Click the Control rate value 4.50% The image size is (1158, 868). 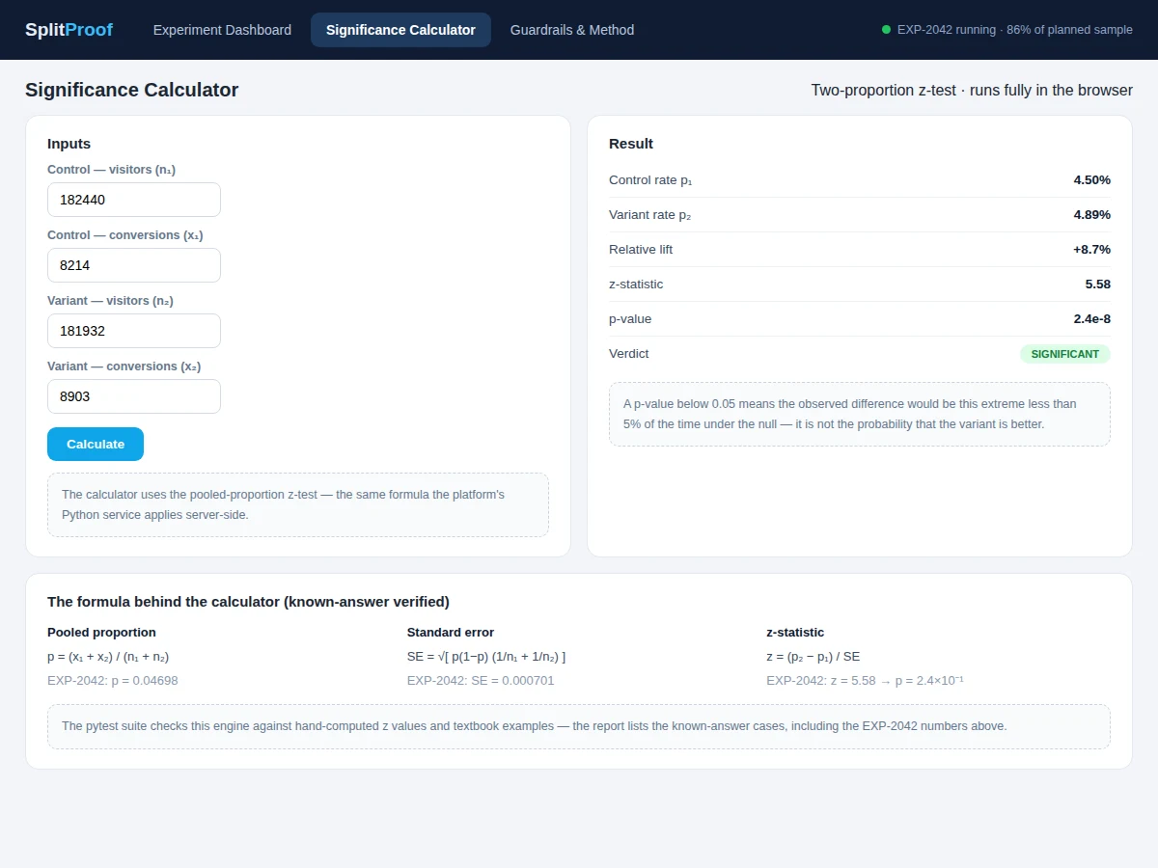coord(1092,180)
